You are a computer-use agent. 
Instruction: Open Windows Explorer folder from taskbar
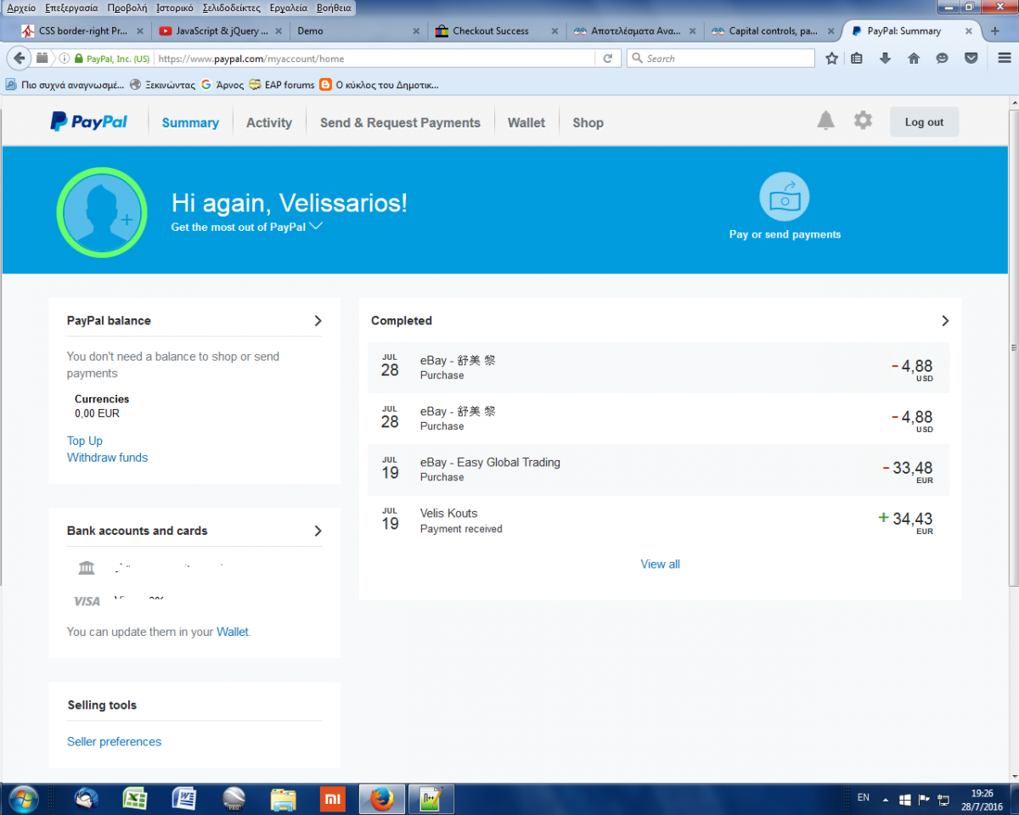283,799
